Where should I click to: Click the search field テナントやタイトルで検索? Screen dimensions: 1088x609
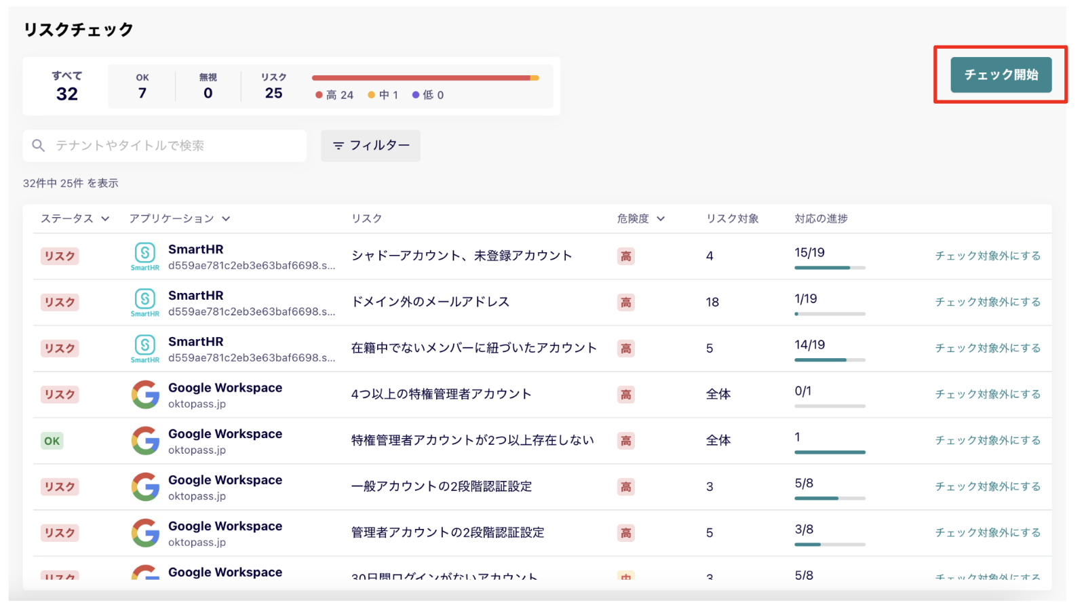pyautogui.click(x=165, y=146)
